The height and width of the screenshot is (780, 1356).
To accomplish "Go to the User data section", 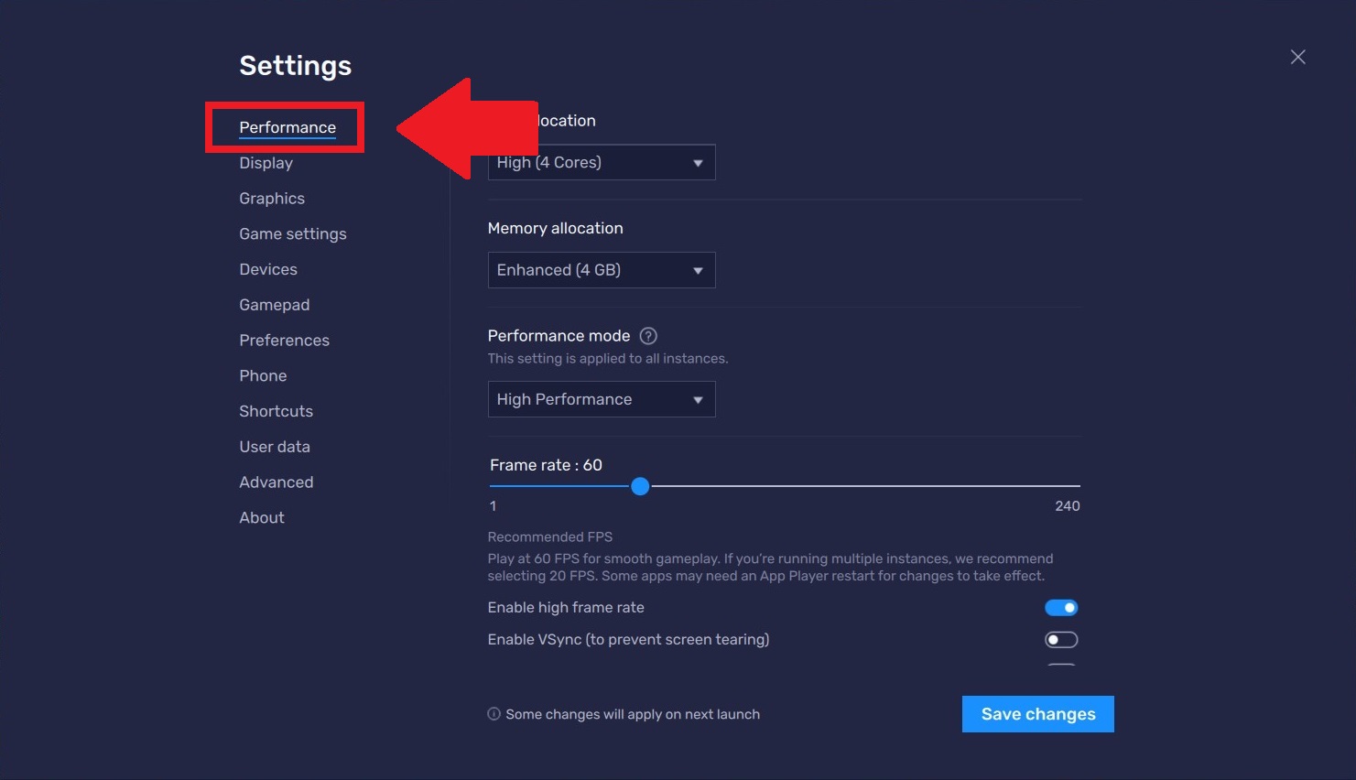I will click(275, 446).
